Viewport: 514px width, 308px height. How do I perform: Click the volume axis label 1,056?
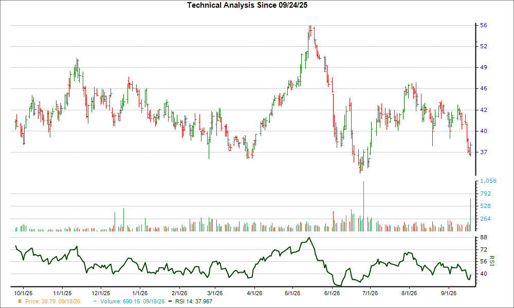[x=488, y=181]
